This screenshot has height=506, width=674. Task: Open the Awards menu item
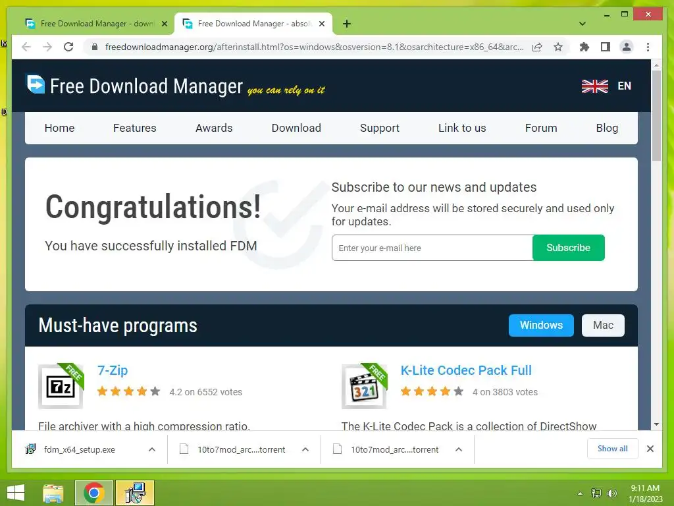coord(214,128)
